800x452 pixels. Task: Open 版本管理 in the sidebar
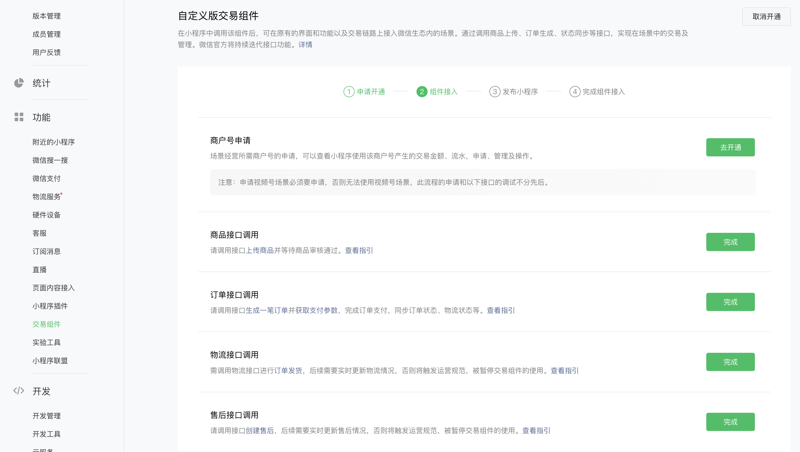[46, 16]
